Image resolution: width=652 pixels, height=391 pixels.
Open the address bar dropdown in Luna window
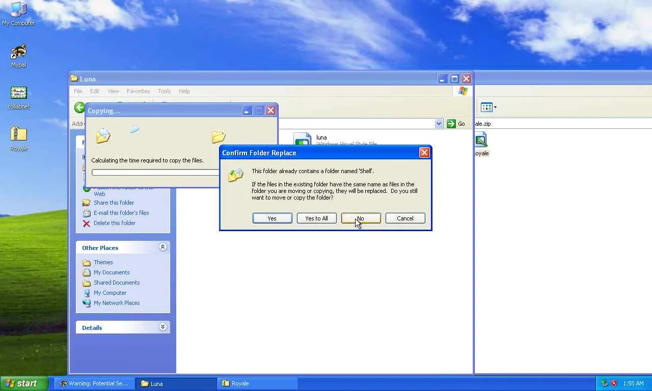pyautogui.click(x=439, y=124)
